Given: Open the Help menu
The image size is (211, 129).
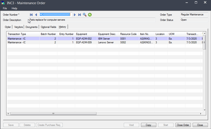Looking at the screenshot, I should [x=14, y=8].
